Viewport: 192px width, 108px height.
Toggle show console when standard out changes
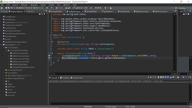(x=165, y=77)
